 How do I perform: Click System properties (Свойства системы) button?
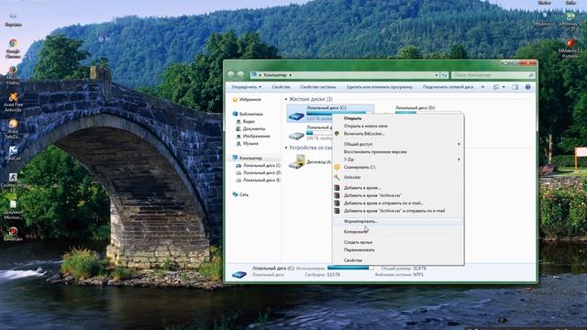pyautogui.click(x=318, y=87)
